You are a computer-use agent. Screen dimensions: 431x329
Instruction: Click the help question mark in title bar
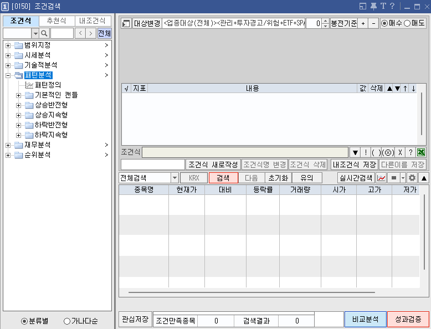(392, 6)
